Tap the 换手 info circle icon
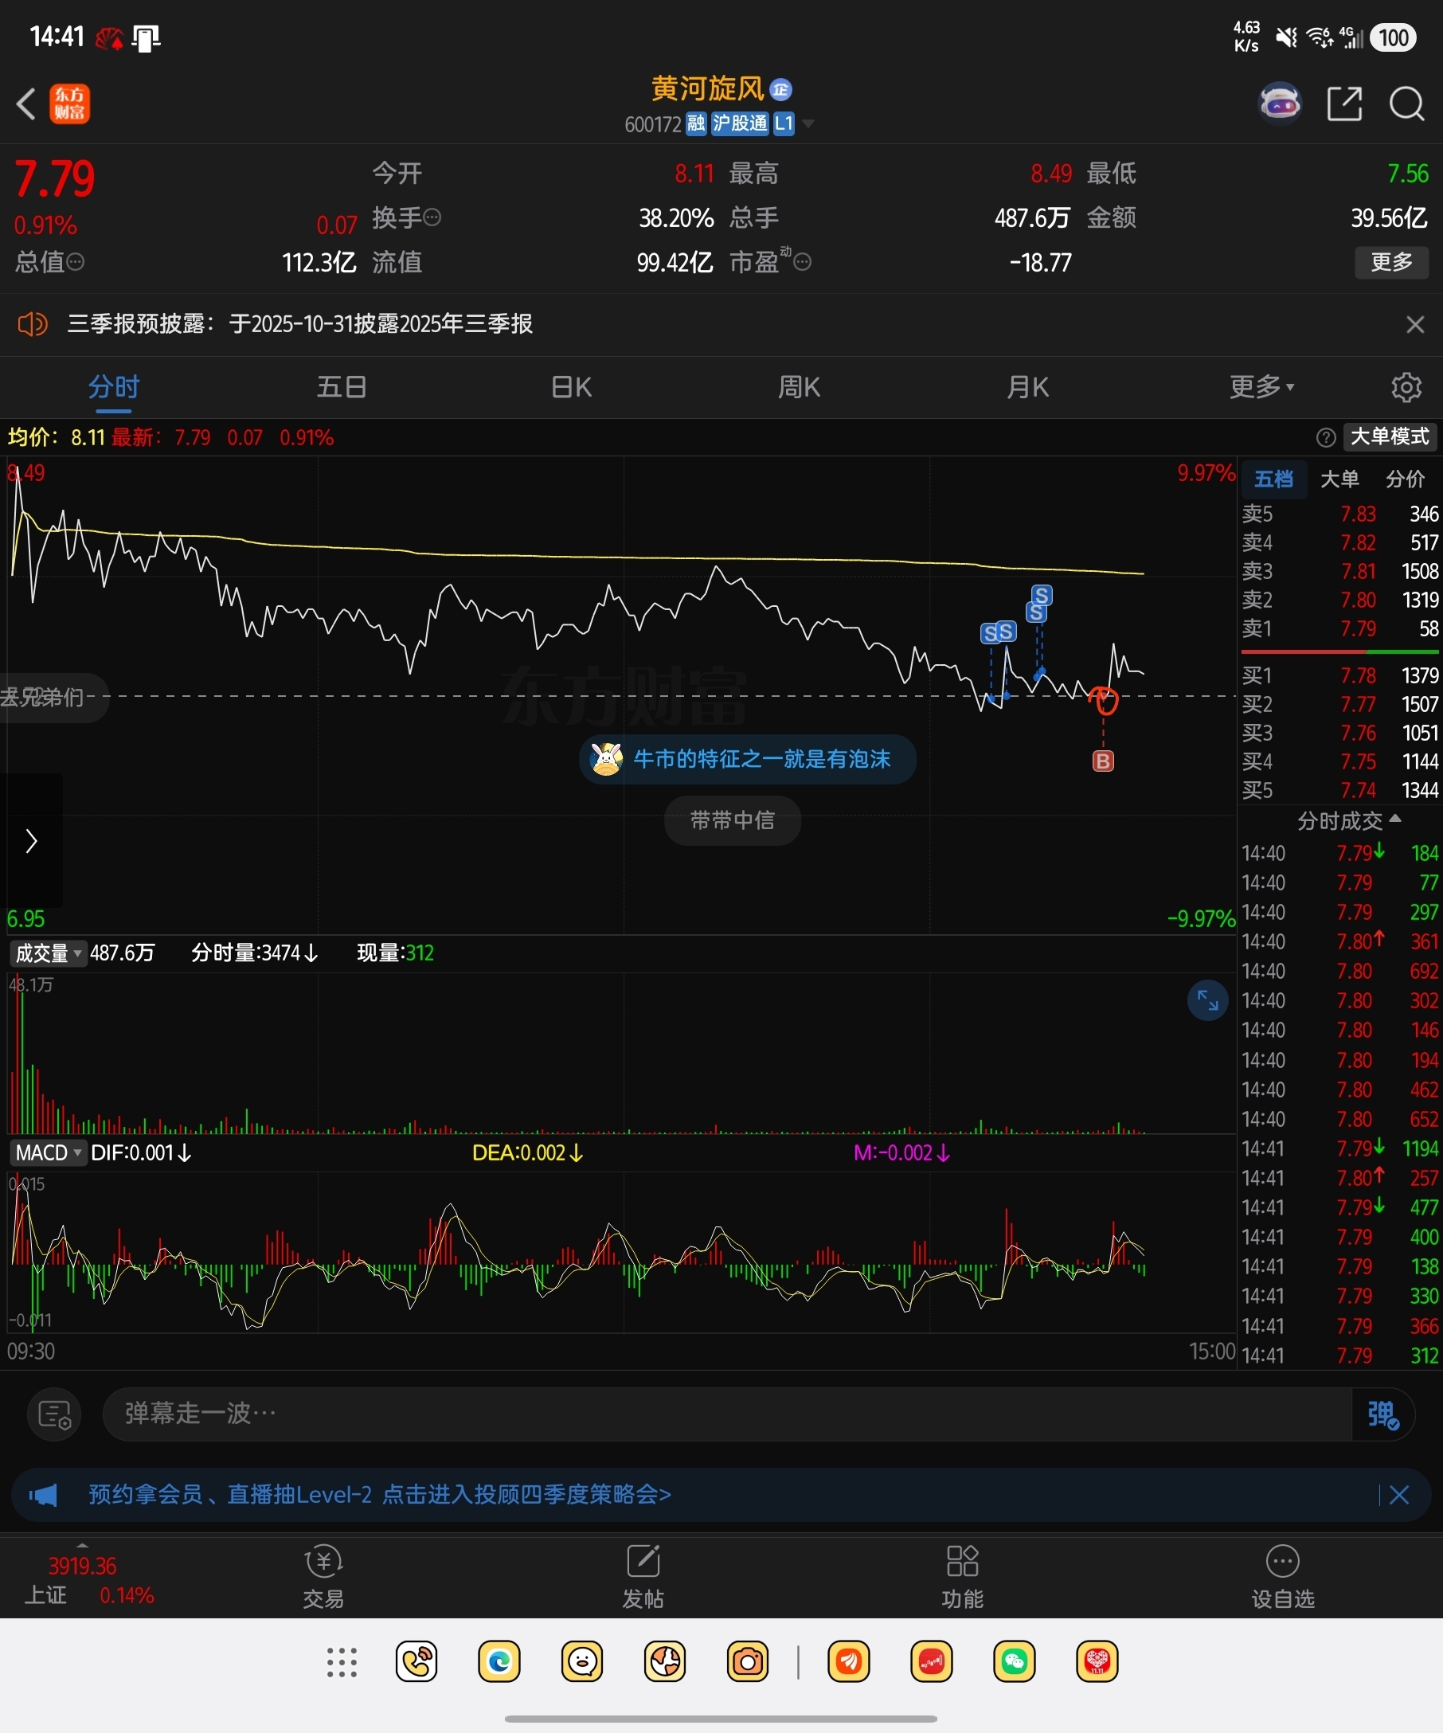1443x1733 pixels. (432, 218)
